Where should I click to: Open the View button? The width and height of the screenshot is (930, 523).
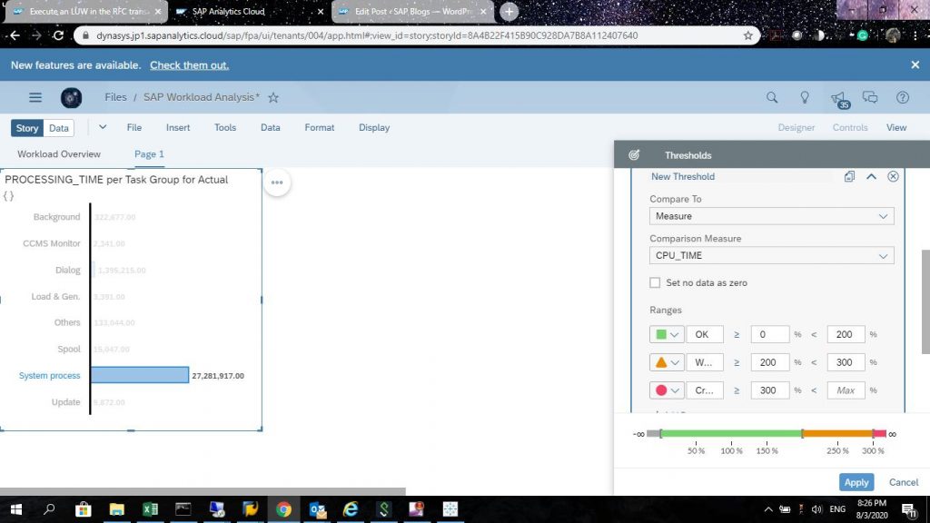coord(896,127)
